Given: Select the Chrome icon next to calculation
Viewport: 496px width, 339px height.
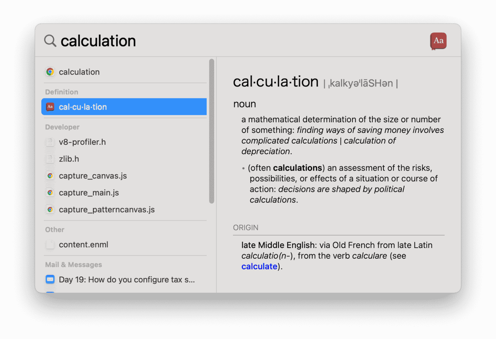Looking at the screenshot, I should pyautogui.click(x=50, y=72).
